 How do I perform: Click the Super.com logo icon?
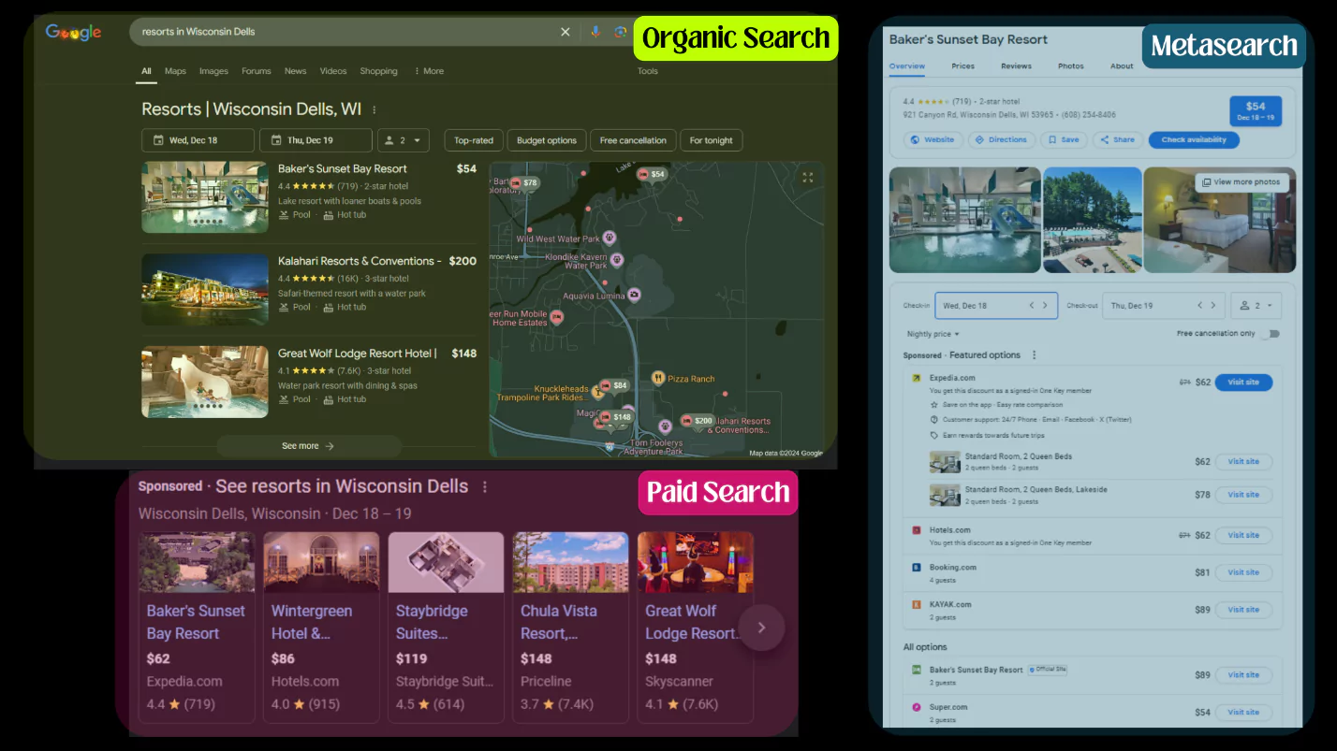point(916,707)
